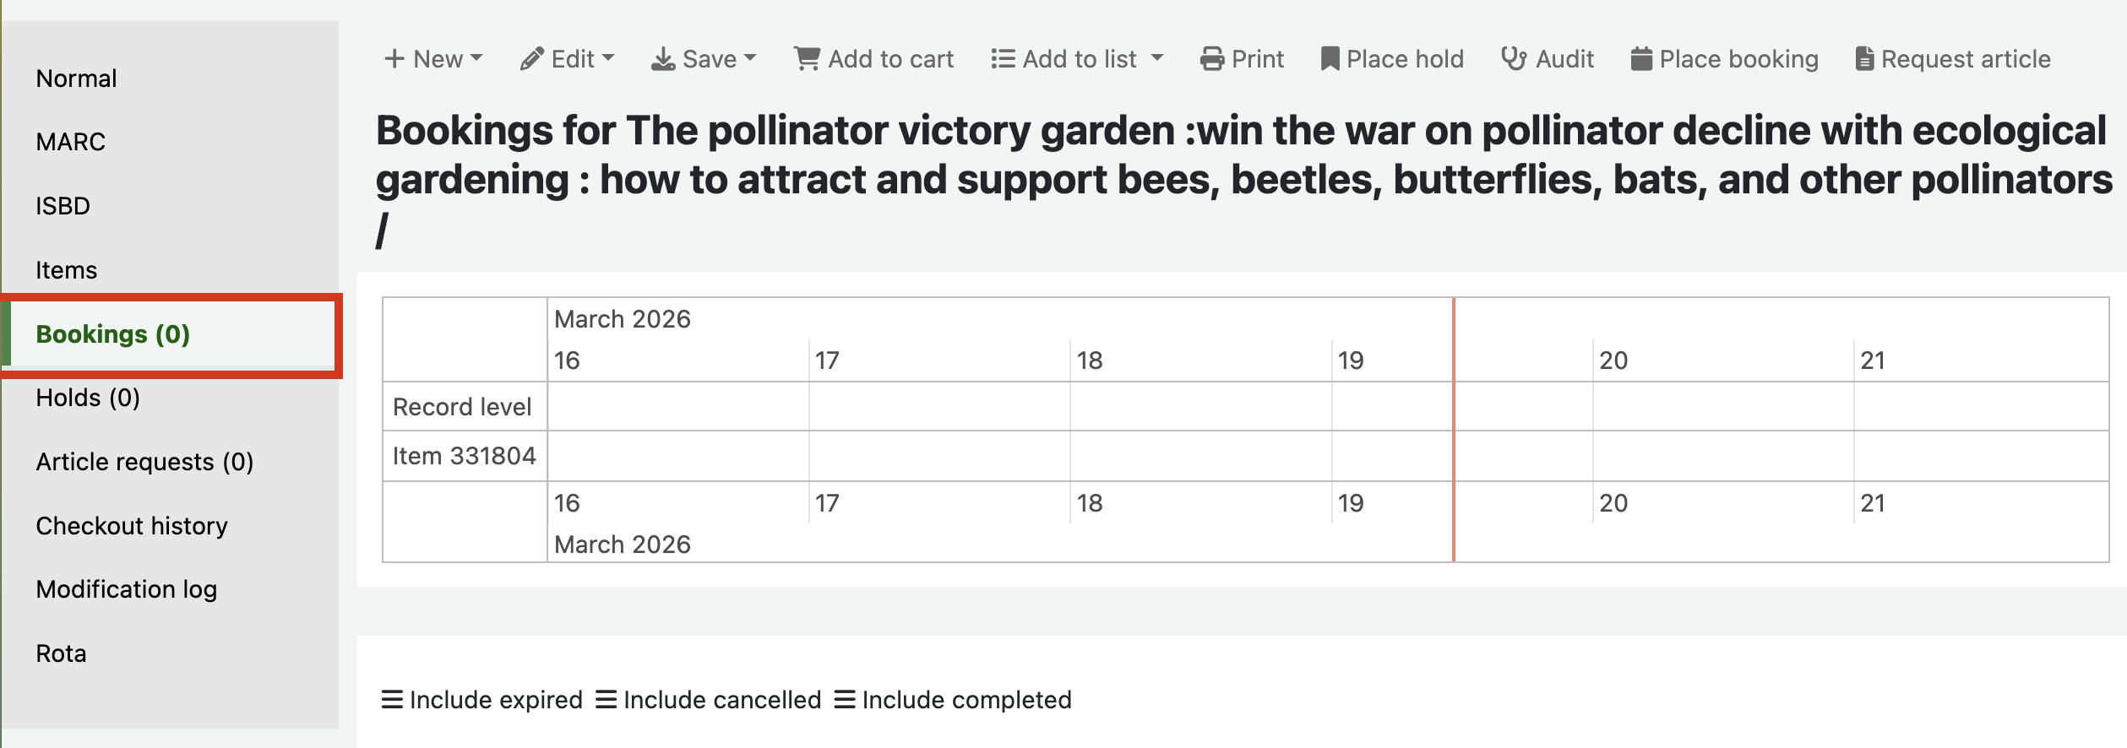Click the Place hold bookmark icon
Image resolution: width=2127 pixels, height=748 pixels.
1330,59
